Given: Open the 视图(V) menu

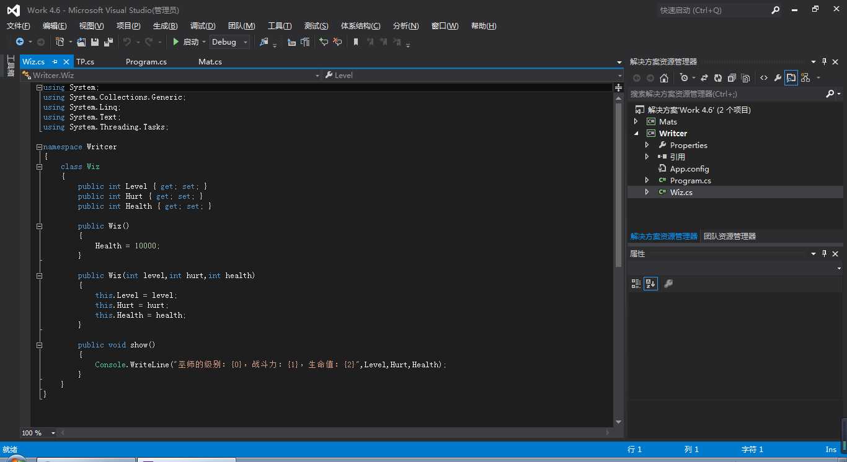Looking at the screenshot, I should click(91, 26).
